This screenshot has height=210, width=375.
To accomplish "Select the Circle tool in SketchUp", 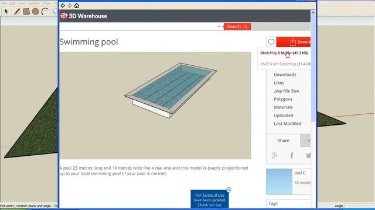I will tap(35, 11).
